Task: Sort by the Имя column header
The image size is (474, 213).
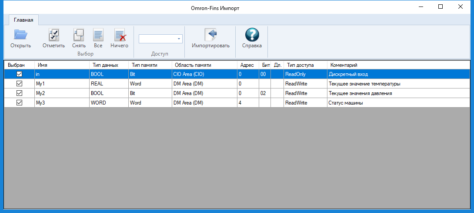Action: (62, 65)
